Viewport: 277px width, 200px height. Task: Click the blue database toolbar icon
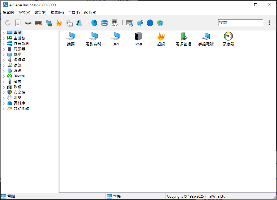coord(104,23)
